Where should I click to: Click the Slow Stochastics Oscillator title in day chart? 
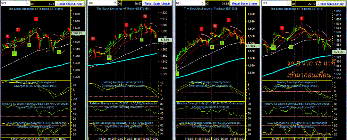click(x=35, y=124)
